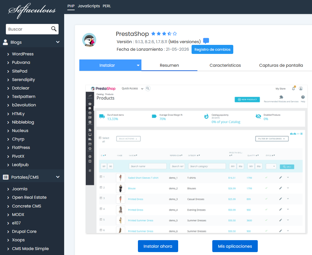Open CMS Made Simple in the sidebar
The width and height of the screenshot is (312, 255).
(30, 249)
